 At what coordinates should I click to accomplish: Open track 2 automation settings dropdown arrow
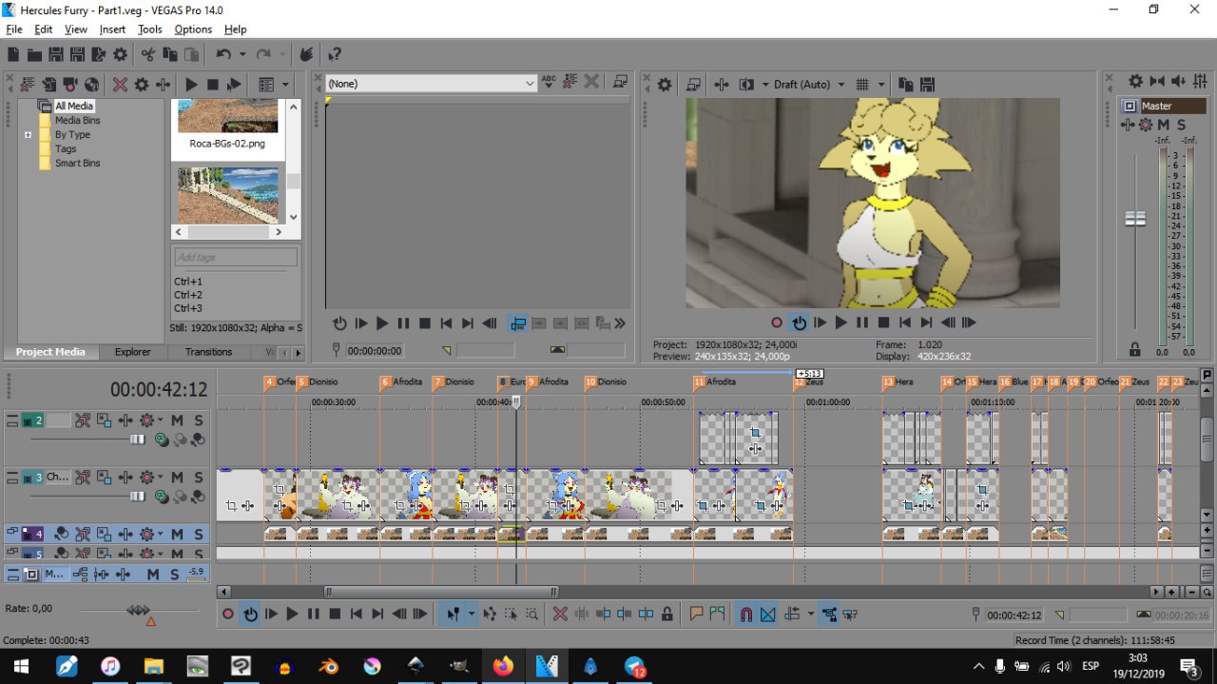160,420
